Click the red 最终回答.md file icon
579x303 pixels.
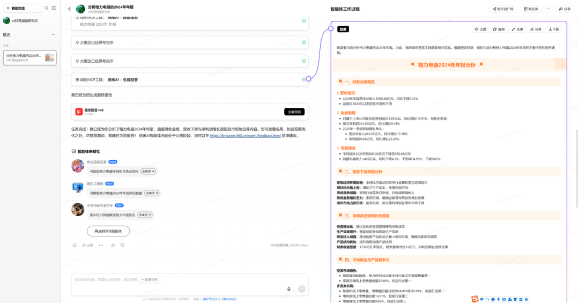pyautogui.click(x=79, y=112)
